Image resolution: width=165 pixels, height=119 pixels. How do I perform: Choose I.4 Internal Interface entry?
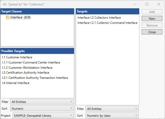click(x=16, y=83)
